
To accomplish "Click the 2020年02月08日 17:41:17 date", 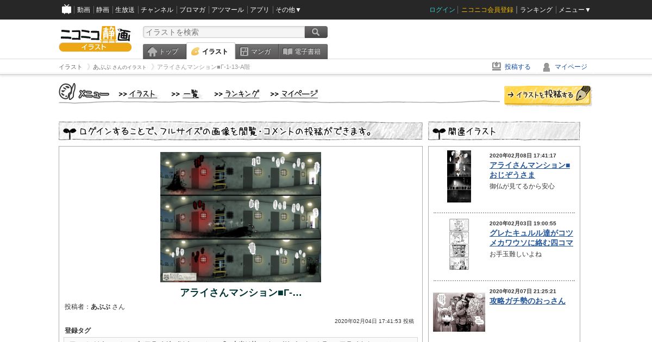I will click(x=523, y=156).
